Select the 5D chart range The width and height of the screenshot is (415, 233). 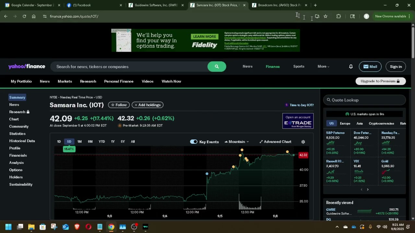[69, 142]
